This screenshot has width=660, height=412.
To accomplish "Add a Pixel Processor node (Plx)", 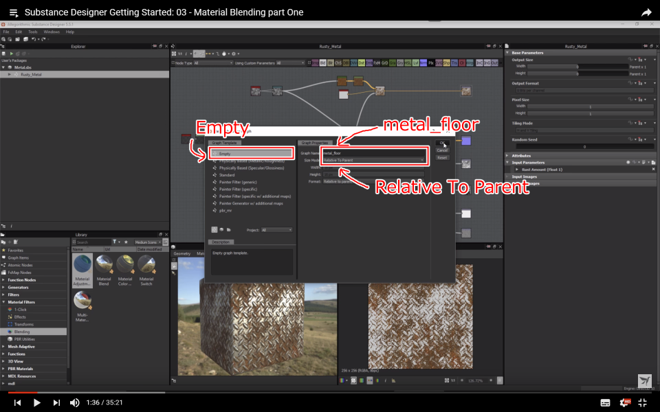I will (431, 63).
